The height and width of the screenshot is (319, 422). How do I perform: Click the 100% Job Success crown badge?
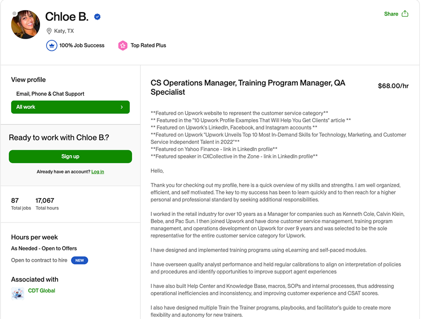(52, 45)
